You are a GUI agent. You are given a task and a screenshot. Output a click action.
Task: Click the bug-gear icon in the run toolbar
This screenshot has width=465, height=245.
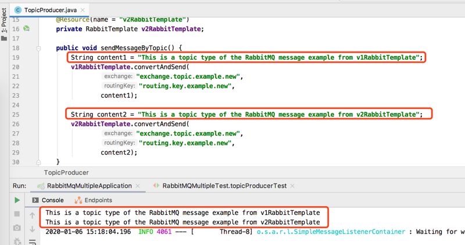[17, 242]
